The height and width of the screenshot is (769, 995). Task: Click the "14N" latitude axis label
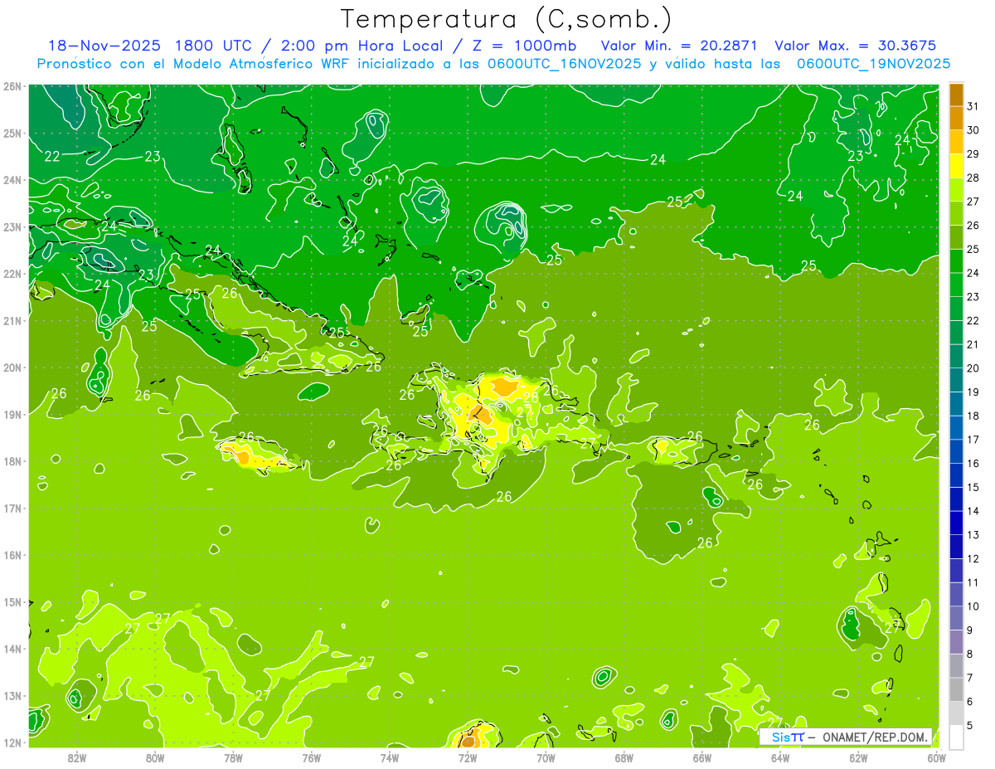(13, 649)
